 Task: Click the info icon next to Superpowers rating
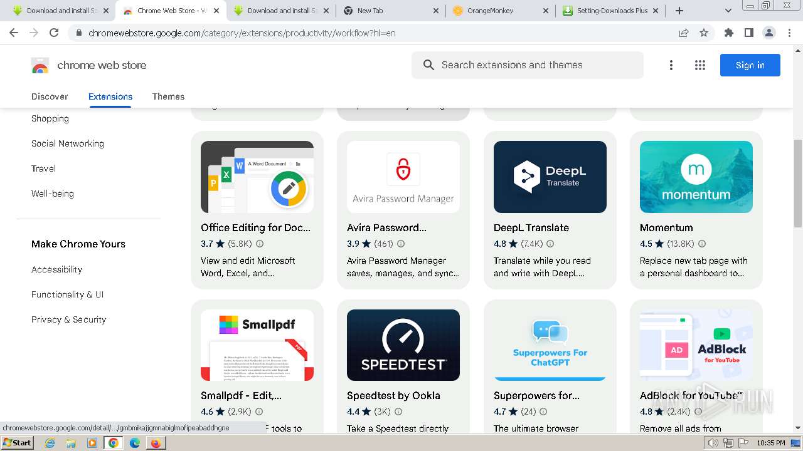(543, 412)
